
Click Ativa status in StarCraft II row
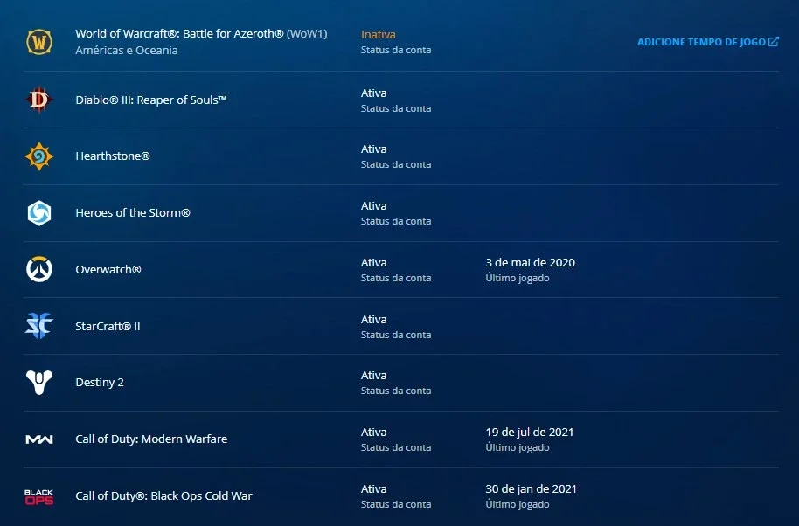pos(373,319)
